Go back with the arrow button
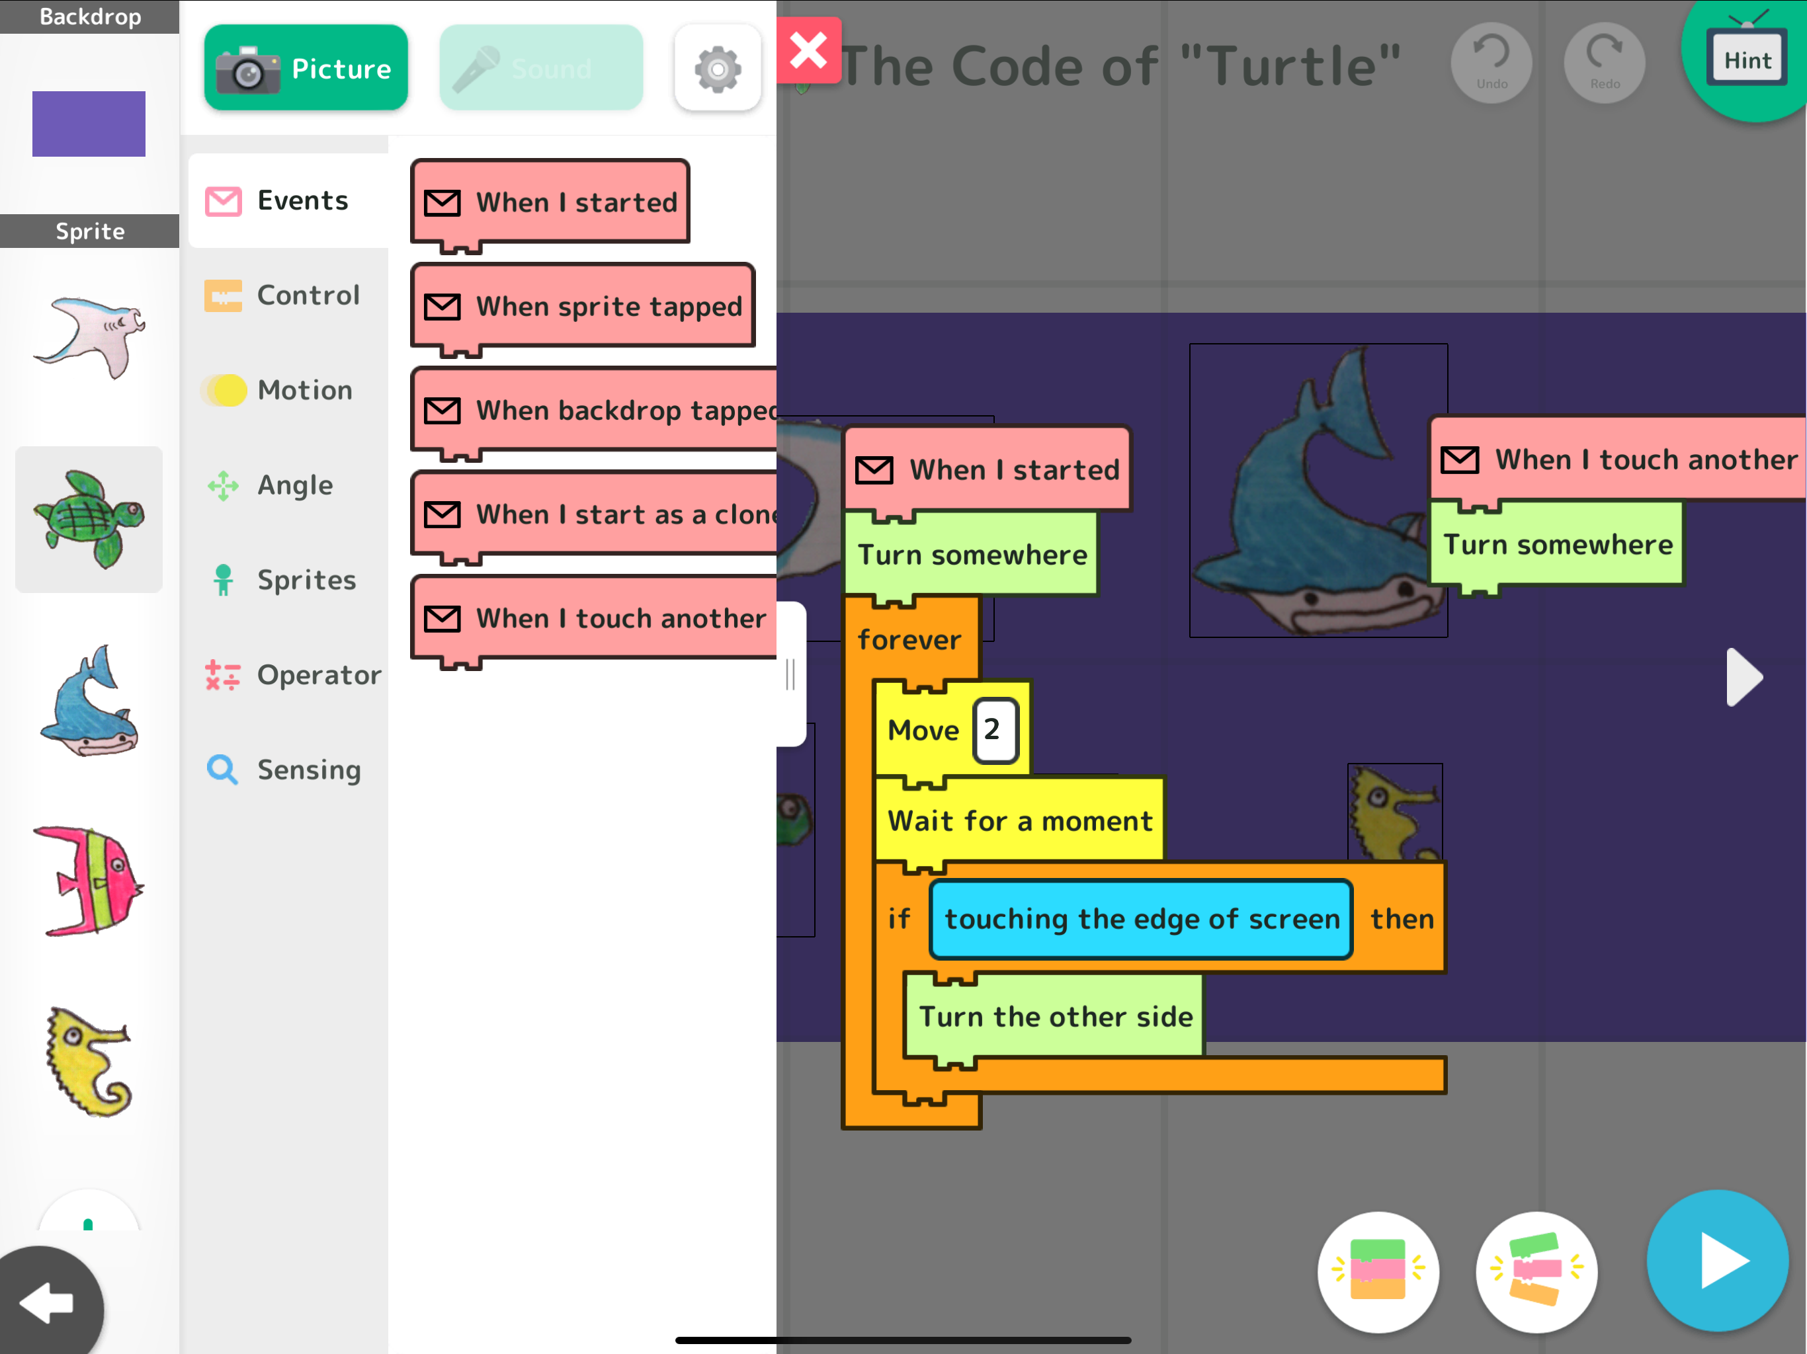The width and height of the screenshot is (1807, 1354). point(48,1302)
